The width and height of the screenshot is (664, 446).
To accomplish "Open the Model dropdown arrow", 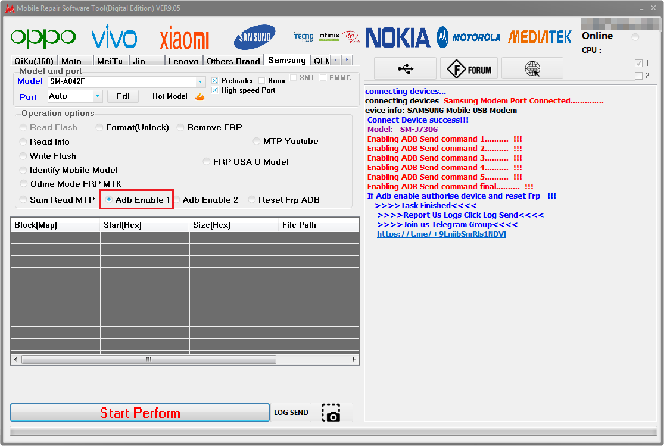I will tap(200, 82).
